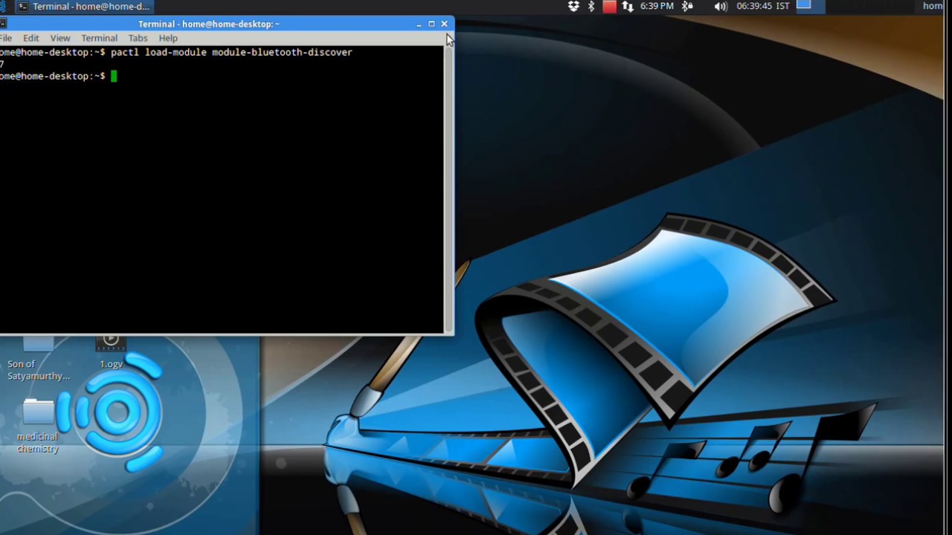
Task: Click the 6:39 PM clock
Action: pos(657,6)
